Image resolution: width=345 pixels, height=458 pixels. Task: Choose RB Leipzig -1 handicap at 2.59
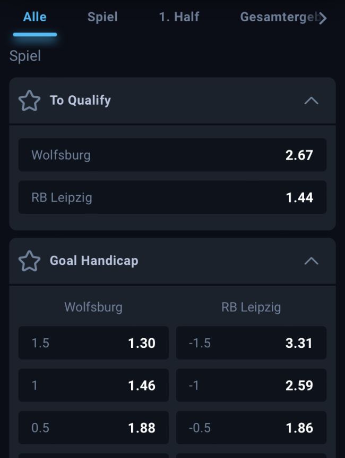point(251,386)
